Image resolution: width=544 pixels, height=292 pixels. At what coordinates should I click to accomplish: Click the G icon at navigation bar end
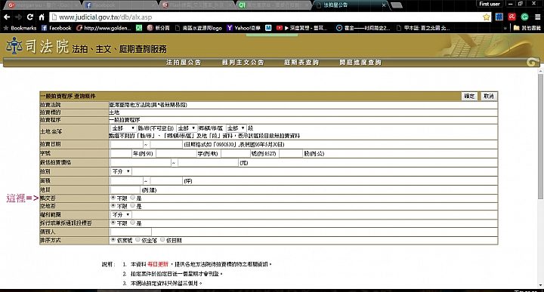click(x=532, y=63)
